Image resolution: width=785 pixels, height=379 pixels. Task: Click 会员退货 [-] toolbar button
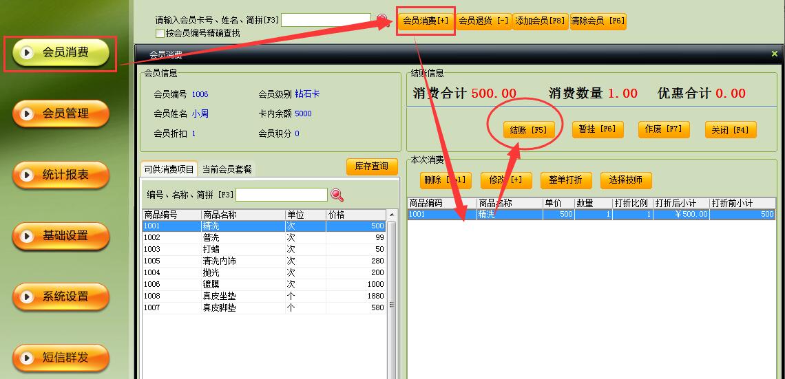pos(484,21)
